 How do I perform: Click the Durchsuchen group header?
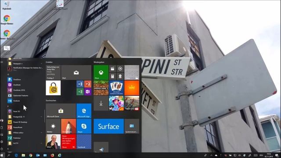tap(51, 101)
